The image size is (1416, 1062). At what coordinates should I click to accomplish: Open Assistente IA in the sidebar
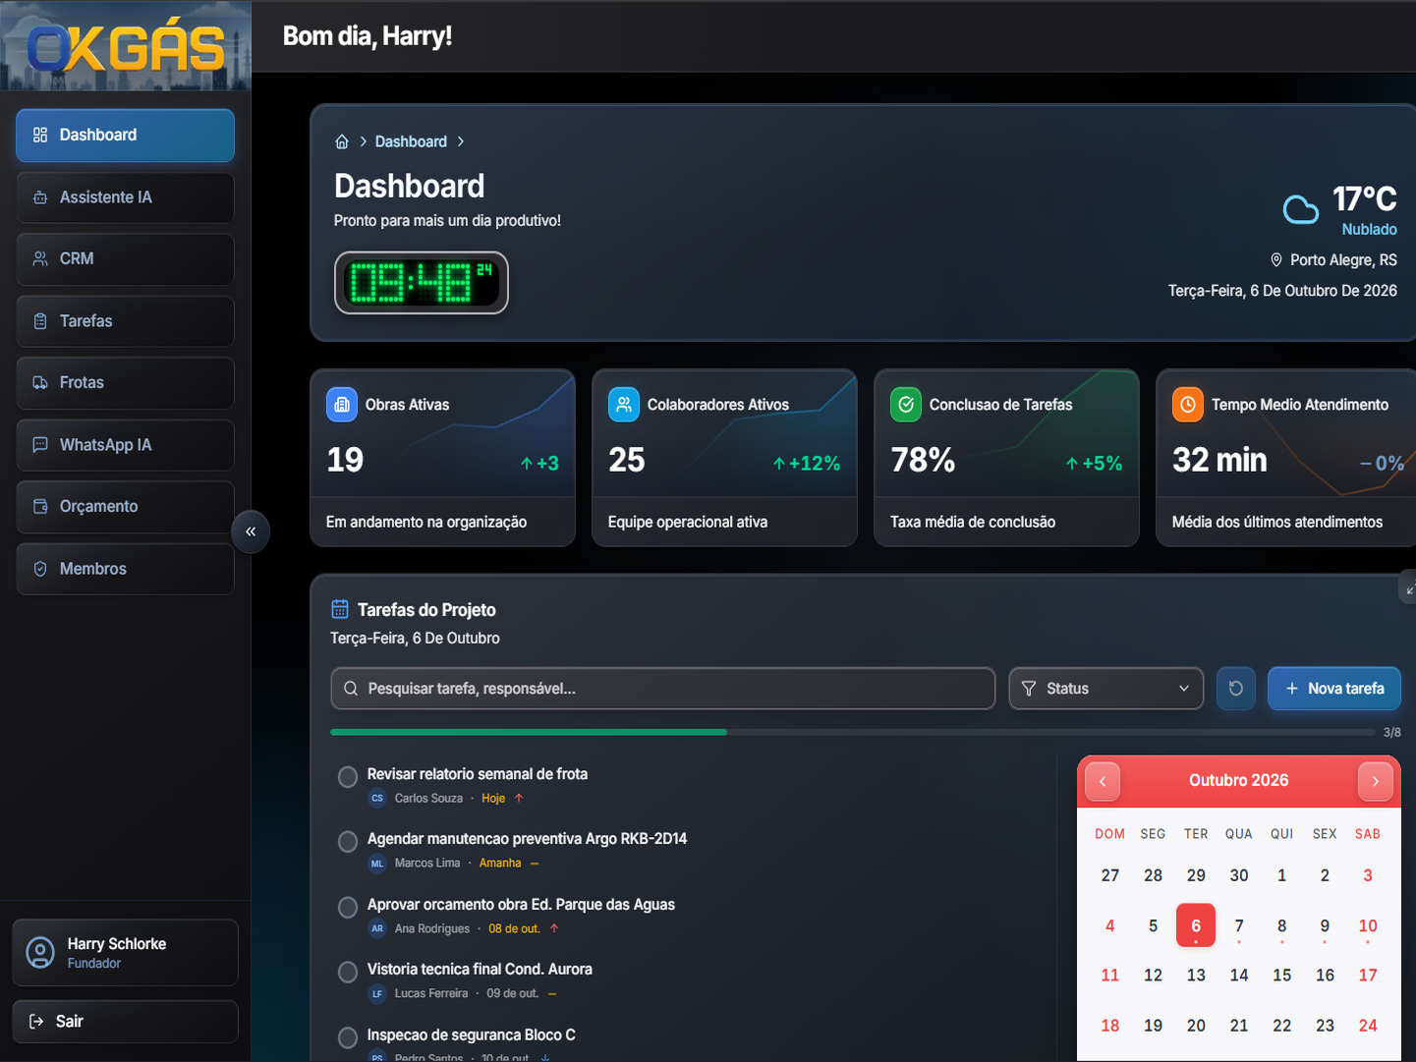126,197
